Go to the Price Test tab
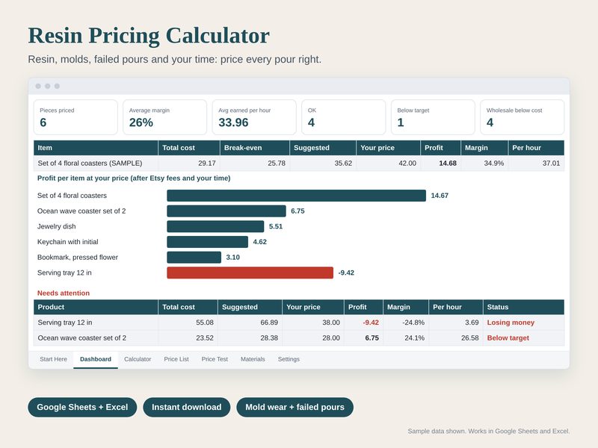Viewport: 598px width, 448px height. [215, 359]
